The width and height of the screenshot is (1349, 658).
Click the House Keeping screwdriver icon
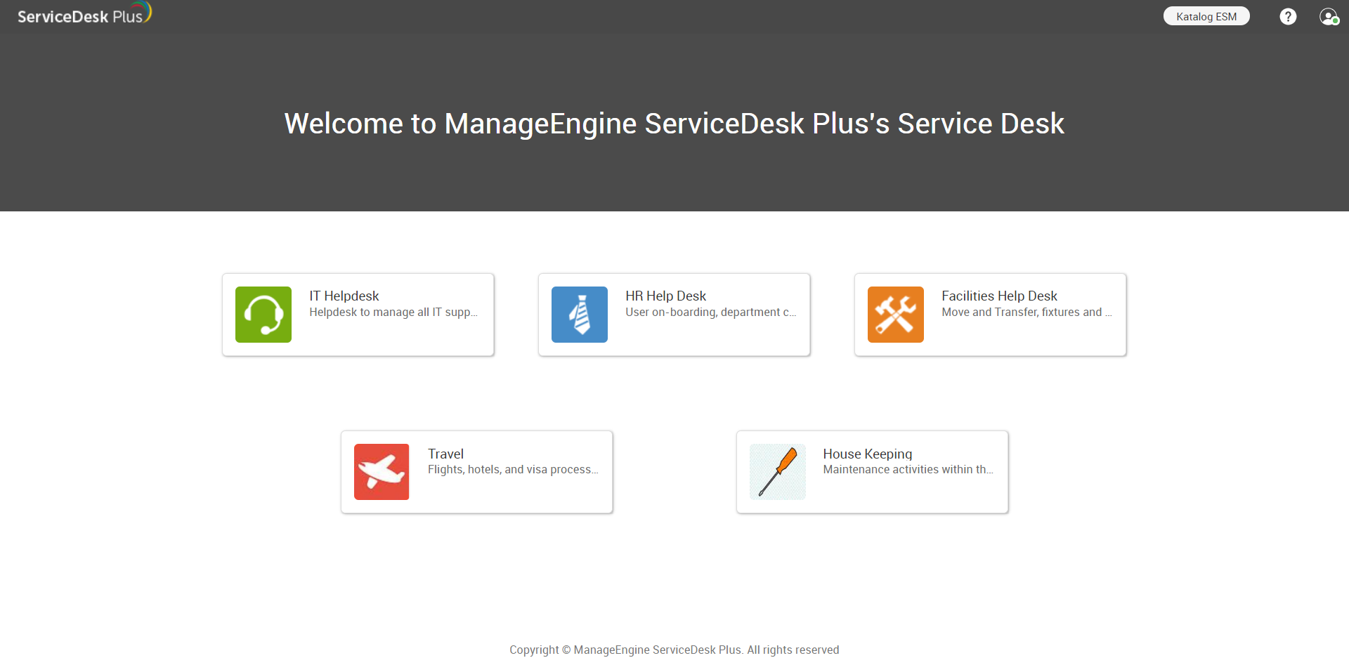(x=777, y=471)
